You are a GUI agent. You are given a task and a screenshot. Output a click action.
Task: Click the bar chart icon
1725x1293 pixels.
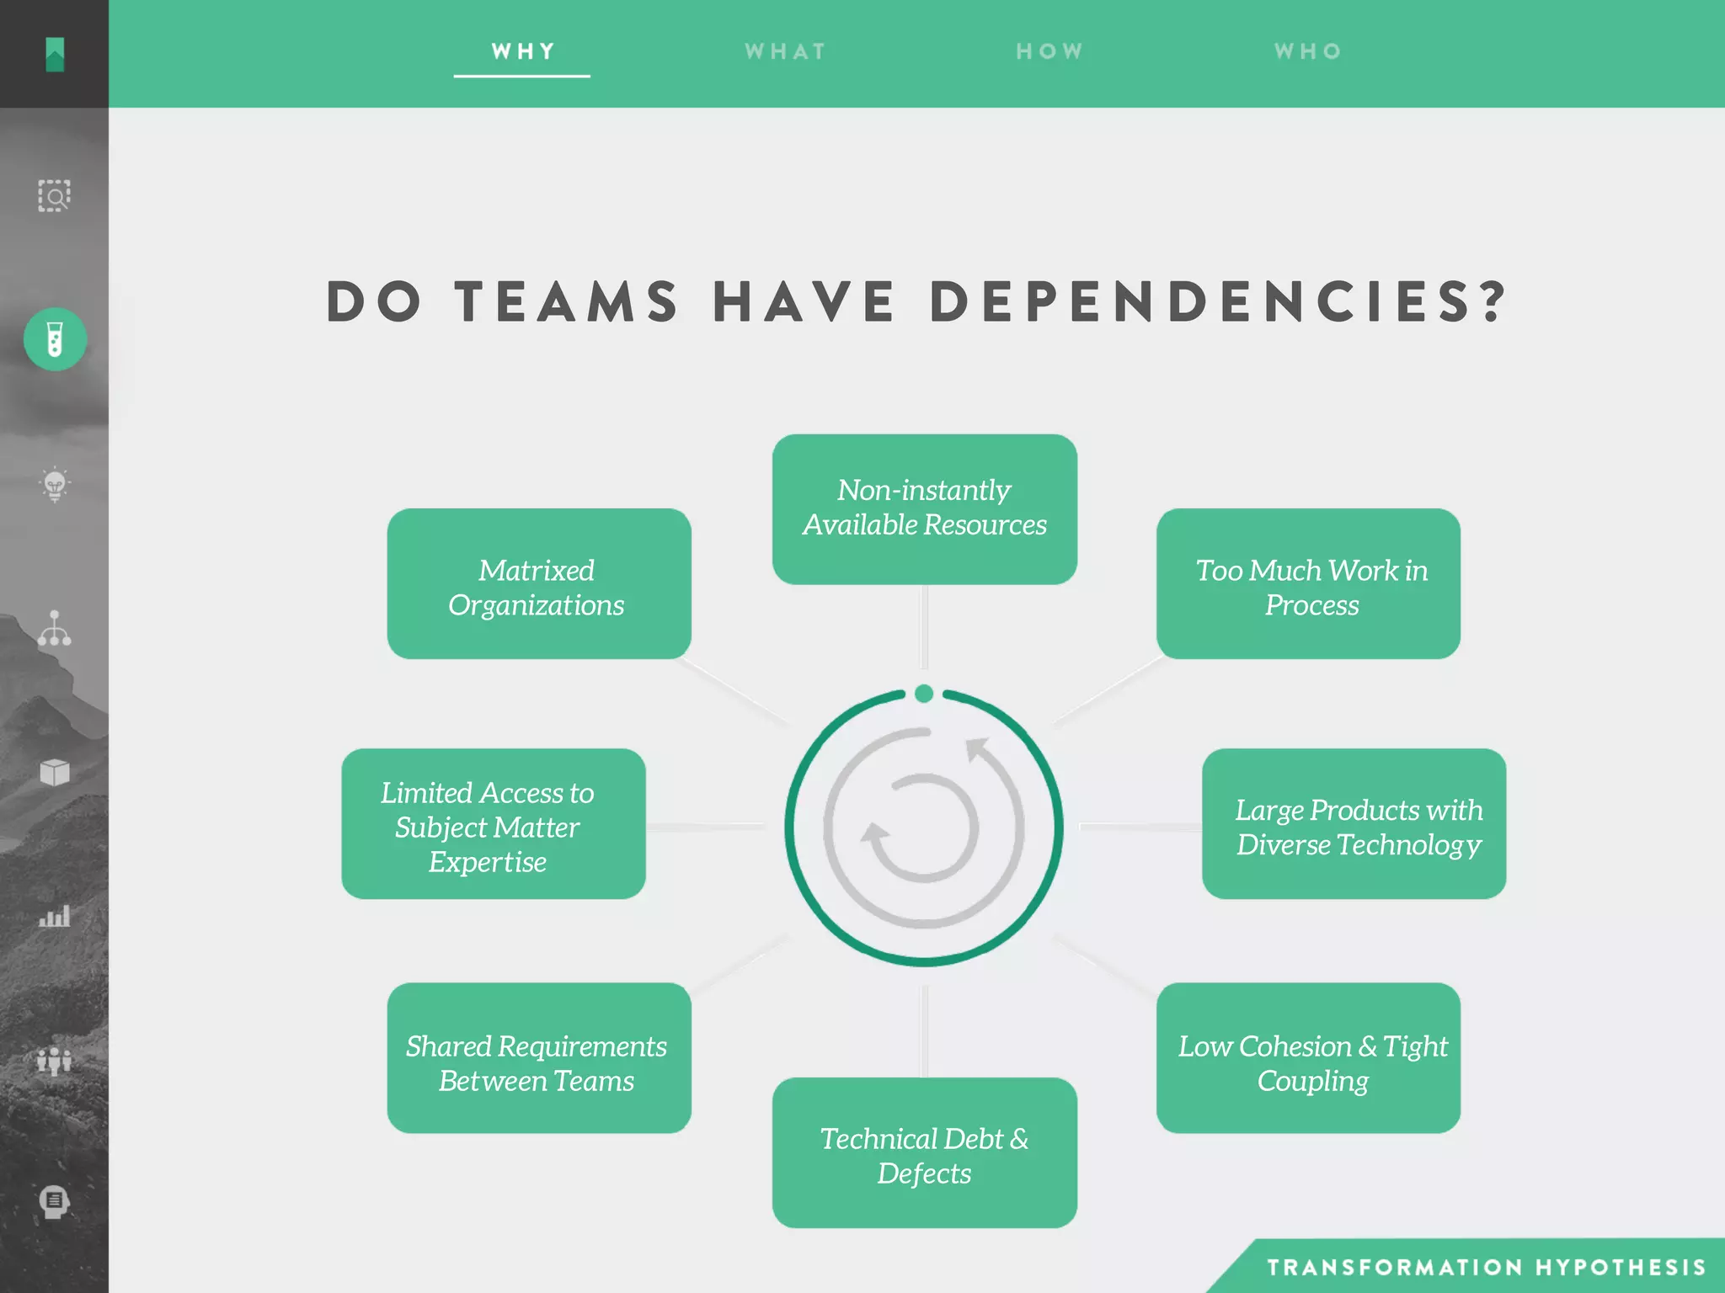(55, 916)
